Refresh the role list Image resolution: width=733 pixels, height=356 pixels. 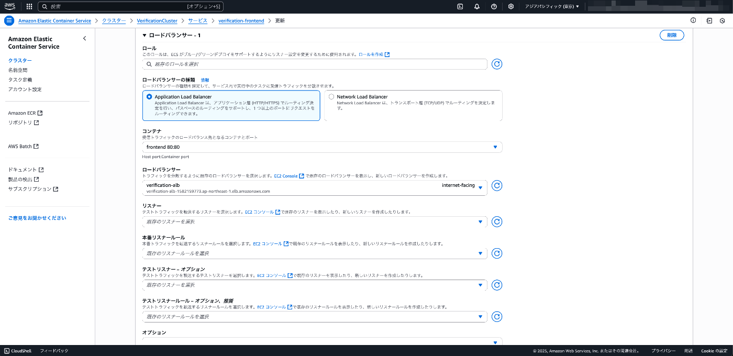click(x=497, y=64)
